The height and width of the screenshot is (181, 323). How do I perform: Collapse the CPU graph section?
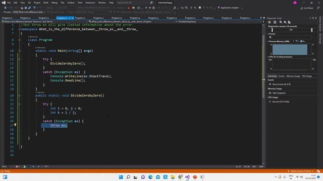click(268, 57)
